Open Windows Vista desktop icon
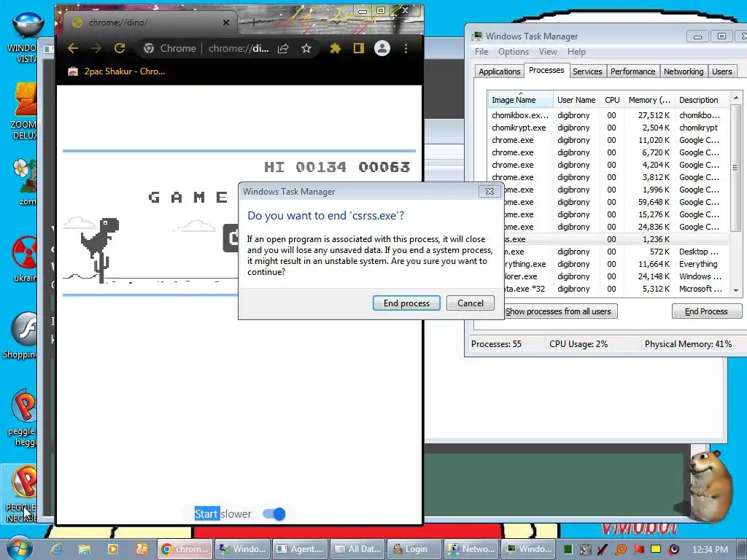 [x=22, y=38]
